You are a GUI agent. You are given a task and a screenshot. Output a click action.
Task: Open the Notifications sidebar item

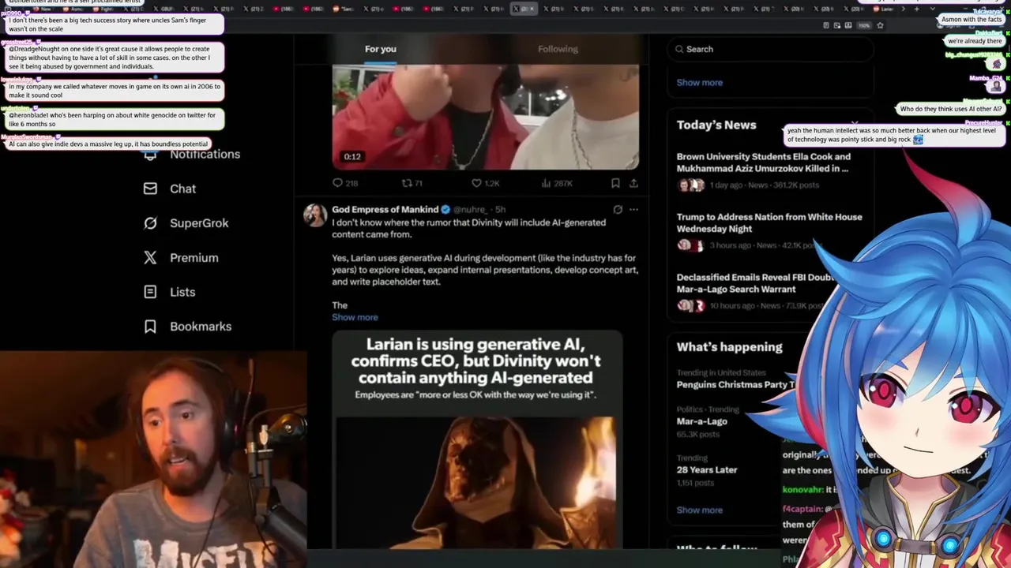(x=194, y=154)
